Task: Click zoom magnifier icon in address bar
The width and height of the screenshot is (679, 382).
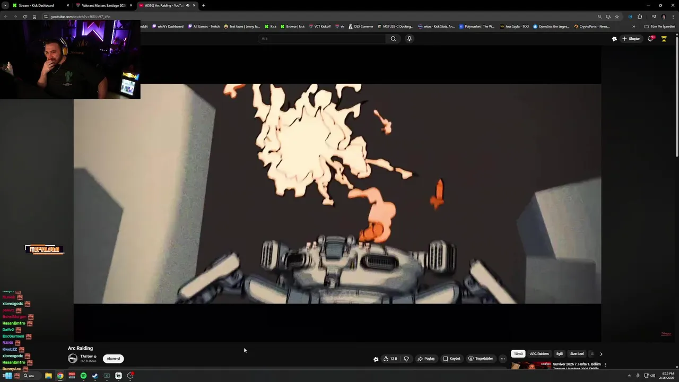Action: [x=600, y=16]
